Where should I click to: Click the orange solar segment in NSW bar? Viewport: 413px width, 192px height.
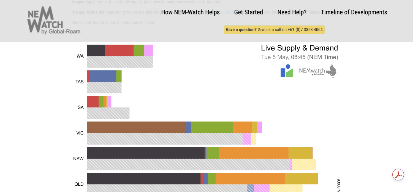(x=254, y=153)
